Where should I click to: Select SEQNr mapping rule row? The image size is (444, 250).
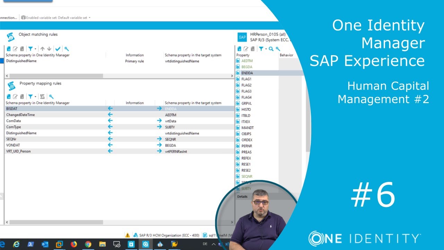click(119, 139)
